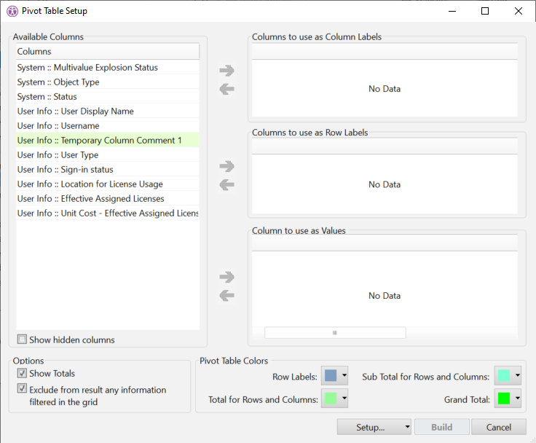The width and height of the screenshot is (536, 443).
Task: Click right arrow to add Row Labels
Action: click(x=226, y=166)
